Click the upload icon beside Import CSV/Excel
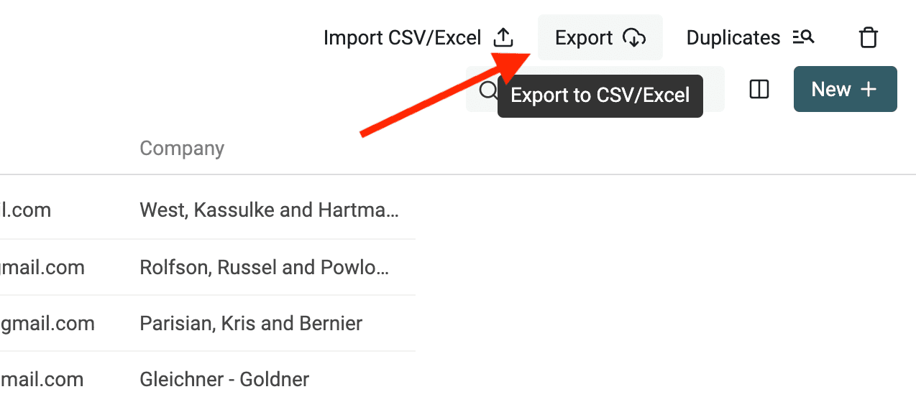This screenshot has height=402, width=916. click(503, 37)
